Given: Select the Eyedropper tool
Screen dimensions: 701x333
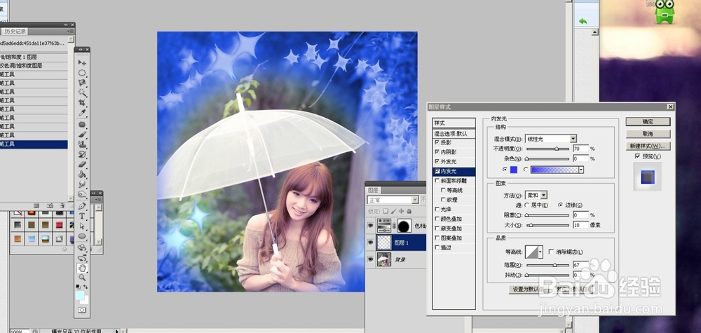Looking at the screenshot, I should click(x=82, y=112).
